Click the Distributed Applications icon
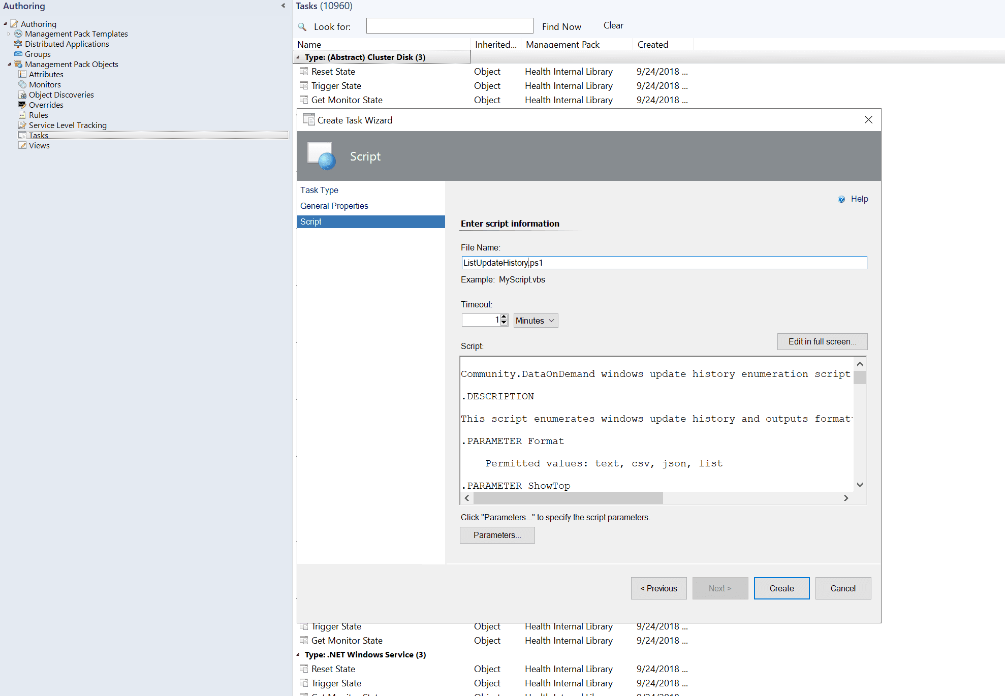The height and width of the screenshot is (696, 1005). coord(18,44)
